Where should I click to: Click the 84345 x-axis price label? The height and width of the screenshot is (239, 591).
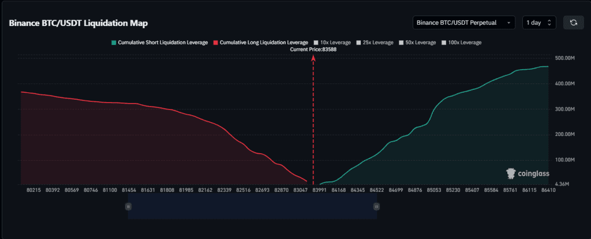pyautogui.click(x=357, y=190)
